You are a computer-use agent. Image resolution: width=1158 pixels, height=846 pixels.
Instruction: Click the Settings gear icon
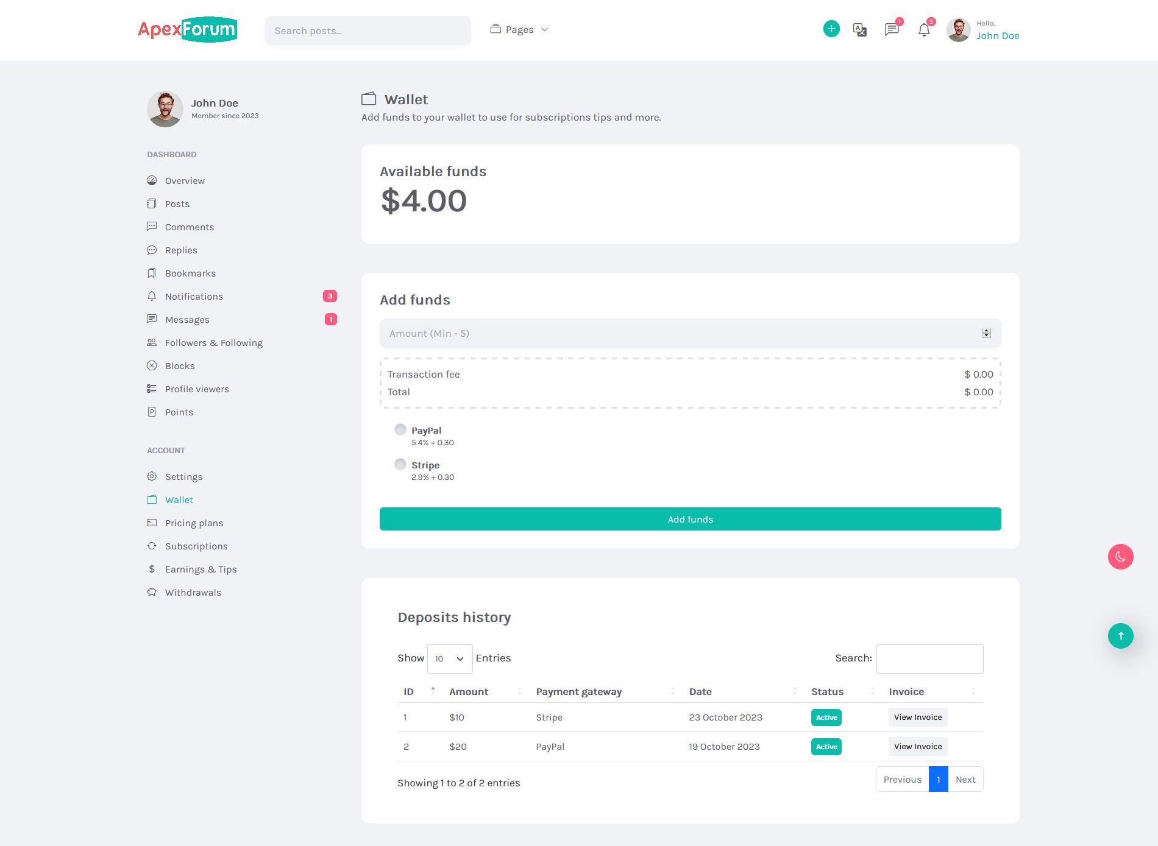point(152,476)
